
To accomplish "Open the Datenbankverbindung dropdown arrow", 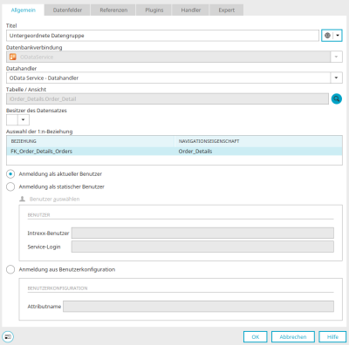I will coord(336,57).
